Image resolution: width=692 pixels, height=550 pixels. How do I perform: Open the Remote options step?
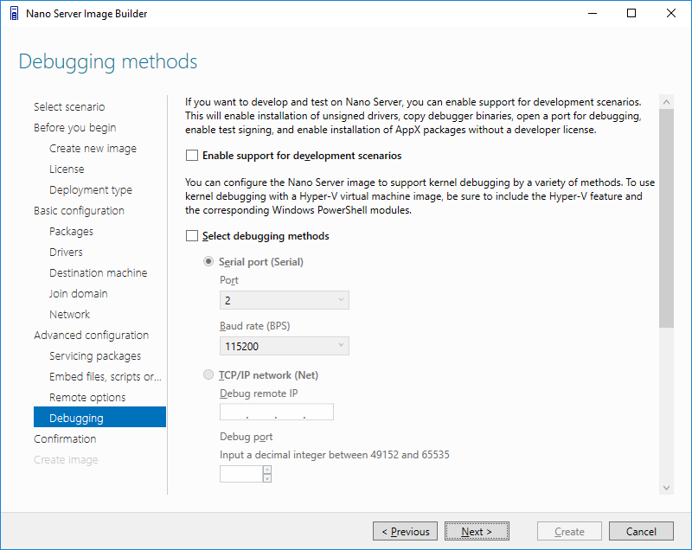[87, 397]
